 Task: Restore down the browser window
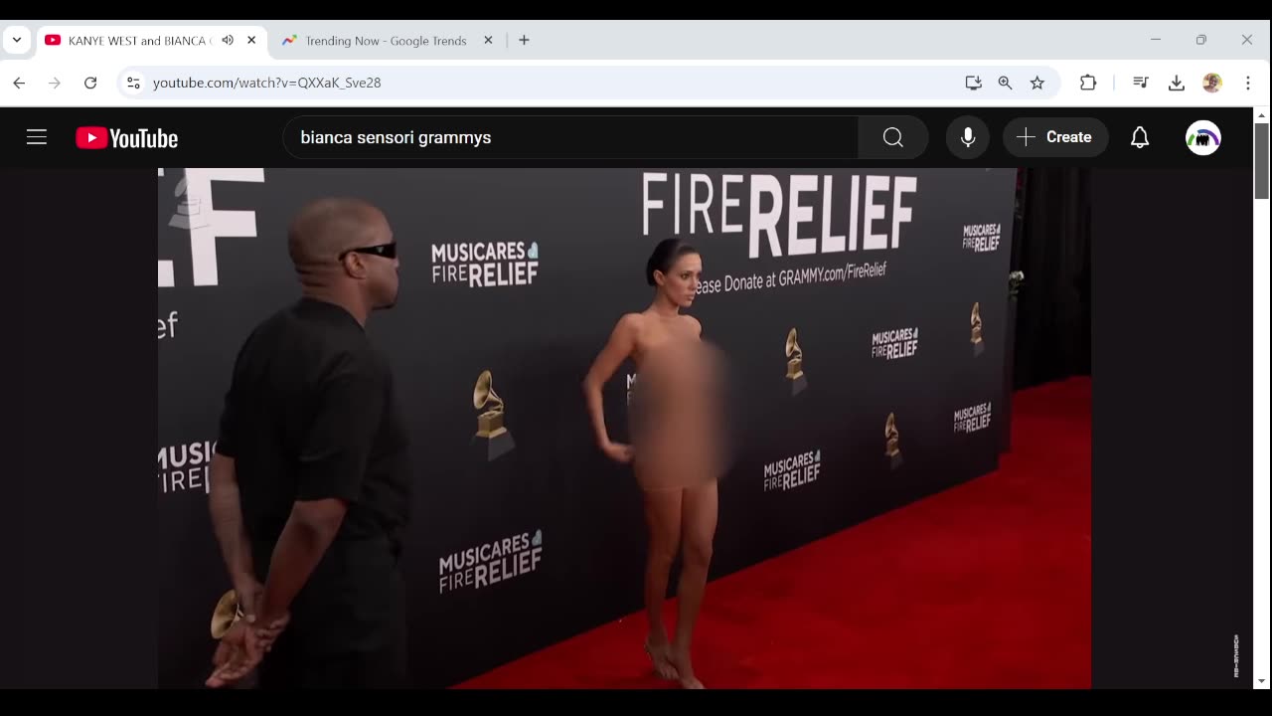[x=1201, y=40]
